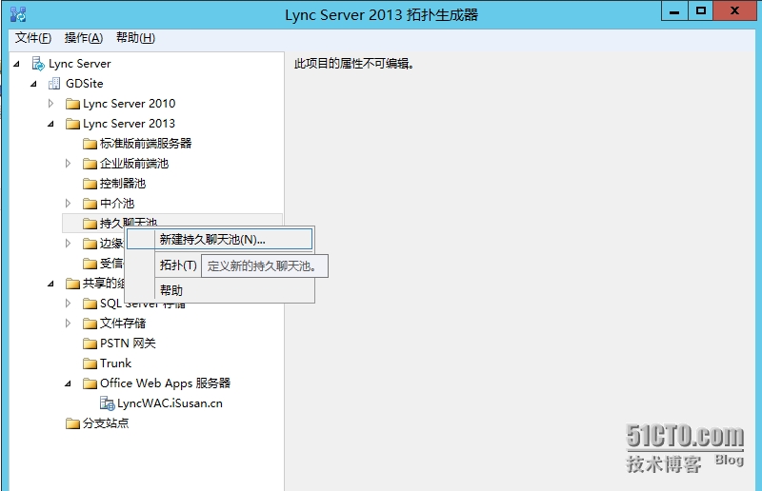Expand the 文件存储 node
Viewport: 762px width, 491px height.
point(68,324)
